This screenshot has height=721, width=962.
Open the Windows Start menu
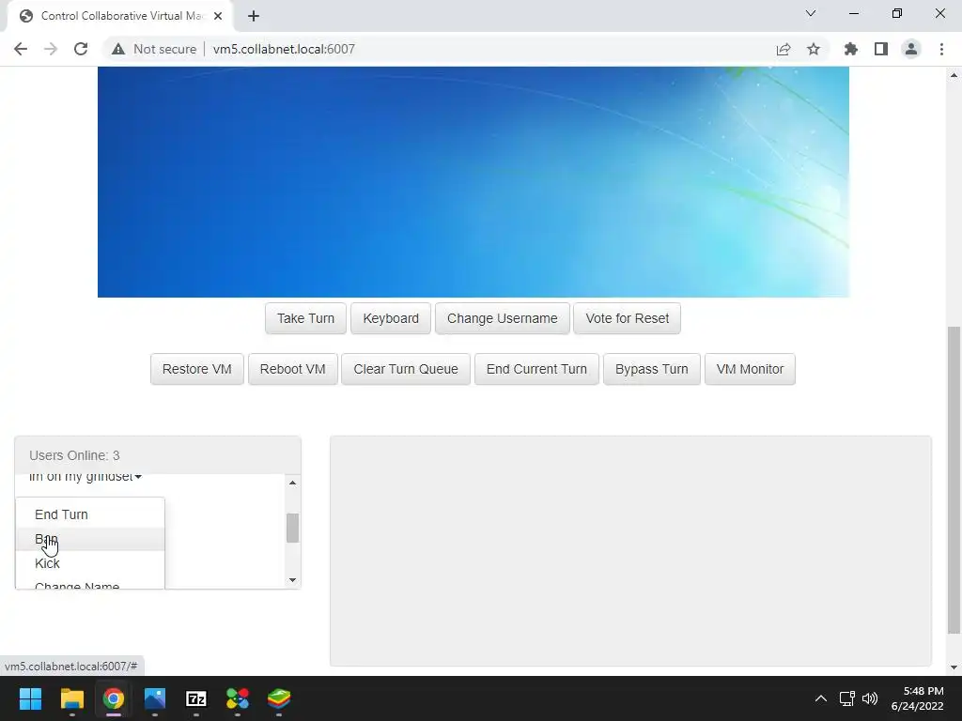(30, 698)
